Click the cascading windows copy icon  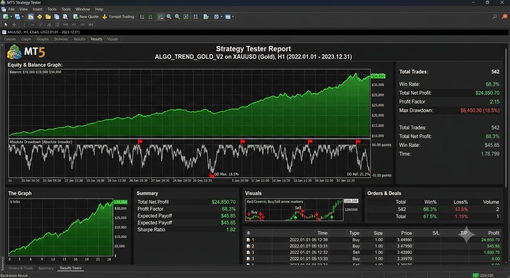pyautogui.click(x=57, y=17)
